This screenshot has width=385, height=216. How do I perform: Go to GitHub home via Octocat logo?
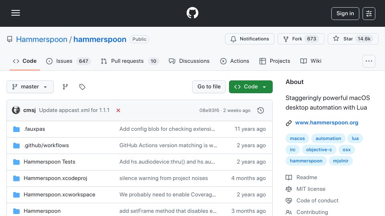pos(192,13)
